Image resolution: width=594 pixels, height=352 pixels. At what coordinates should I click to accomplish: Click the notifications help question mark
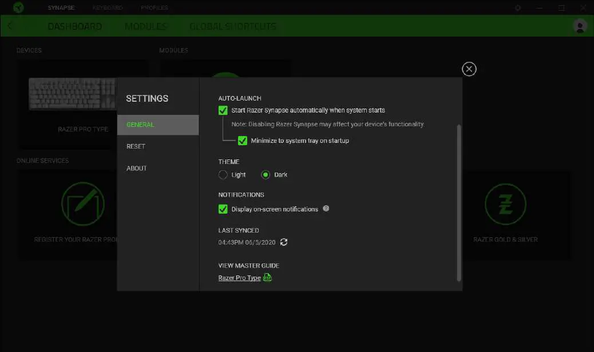tap(326, 209)
